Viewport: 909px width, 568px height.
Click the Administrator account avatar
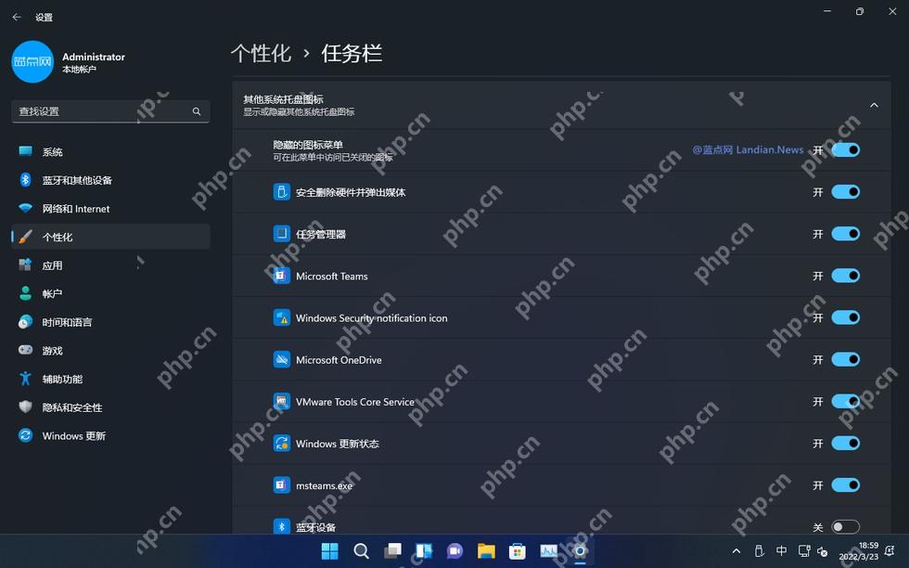pos(32,61)
